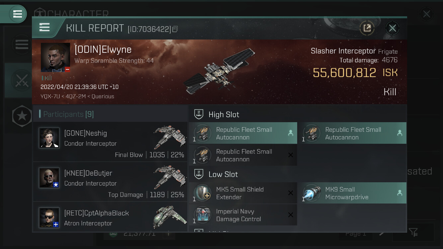This screenshot has width=443, height=249.
Task: Open Elwyne's character portrait
Action: (55, 57)
